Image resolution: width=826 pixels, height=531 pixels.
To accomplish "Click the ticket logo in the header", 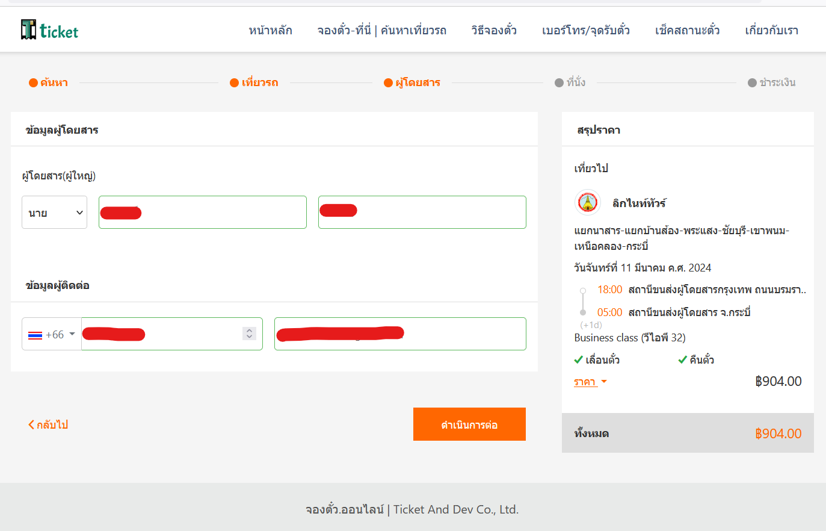I will point(49,30).
